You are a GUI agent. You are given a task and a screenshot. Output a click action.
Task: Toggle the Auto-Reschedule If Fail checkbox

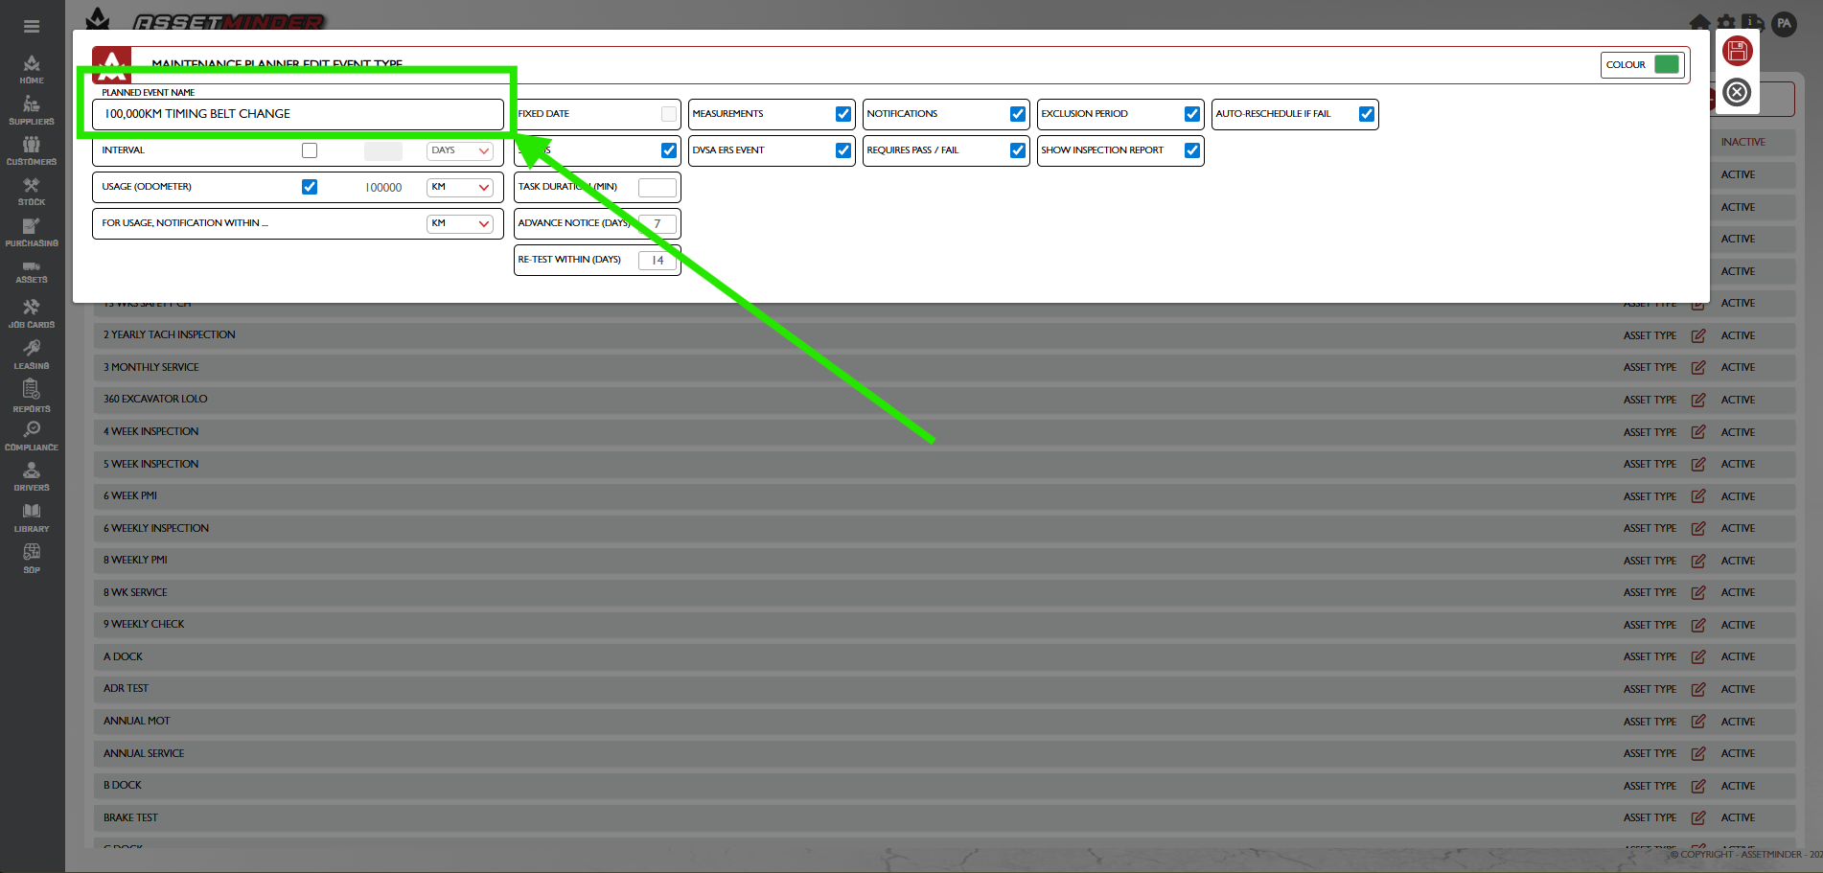(x=1367, y=114)
